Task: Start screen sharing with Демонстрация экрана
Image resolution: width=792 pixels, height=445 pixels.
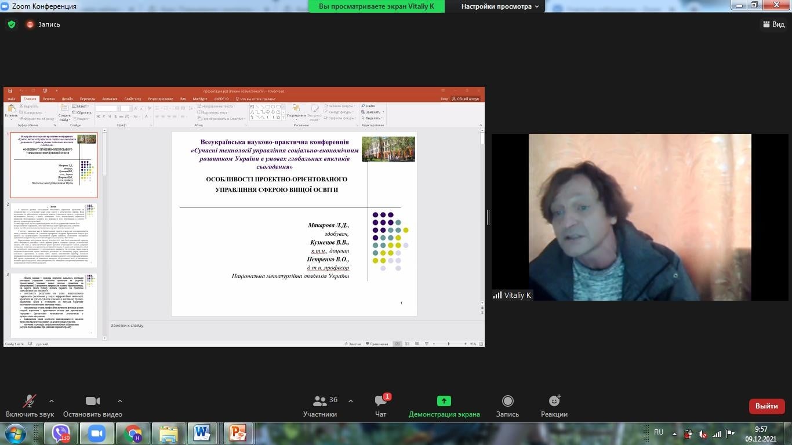Action: click(444, 402)
